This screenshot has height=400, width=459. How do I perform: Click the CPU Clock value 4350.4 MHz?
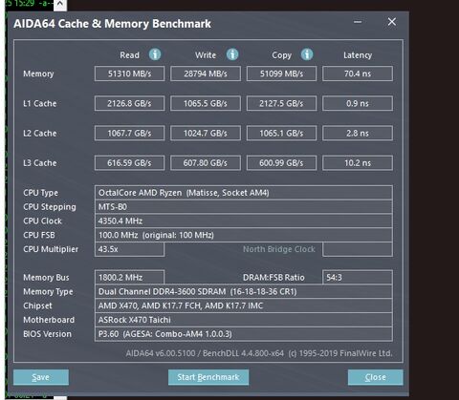pyautogui.click(x=244, y=221)
